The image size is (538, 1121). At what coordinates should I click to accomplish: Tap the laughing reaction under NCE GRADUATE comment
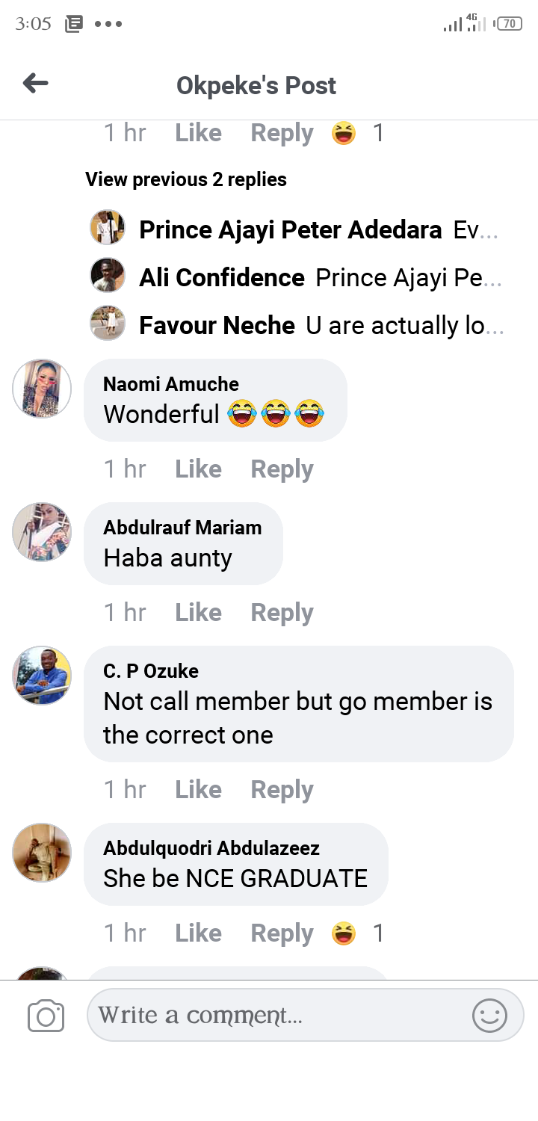(x=344, y=933)
